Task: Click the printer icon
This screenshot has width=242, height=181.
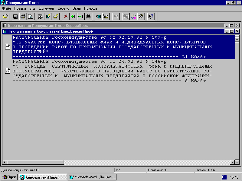Action: tap(23, 17)
